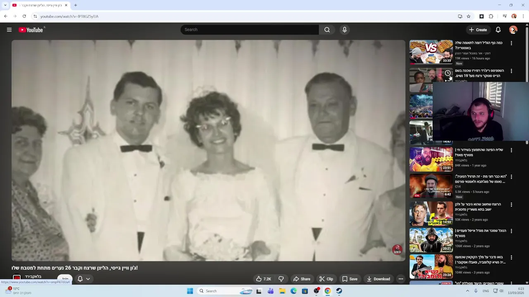The image size is (529, 297).
Task: Open Steam from the taskbar
Action: coord(339,291)
